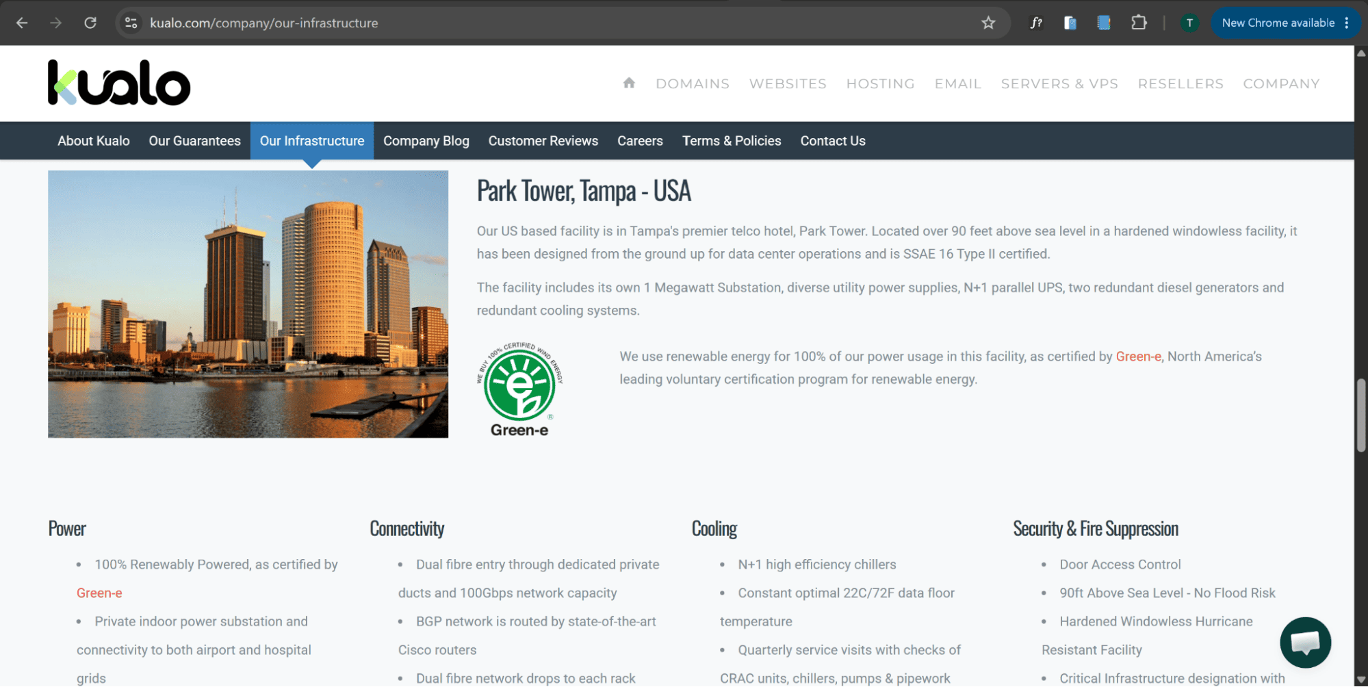Screen dimensions: 1368x687
Task: Click the Green-e certification logo
Action: 519,389
